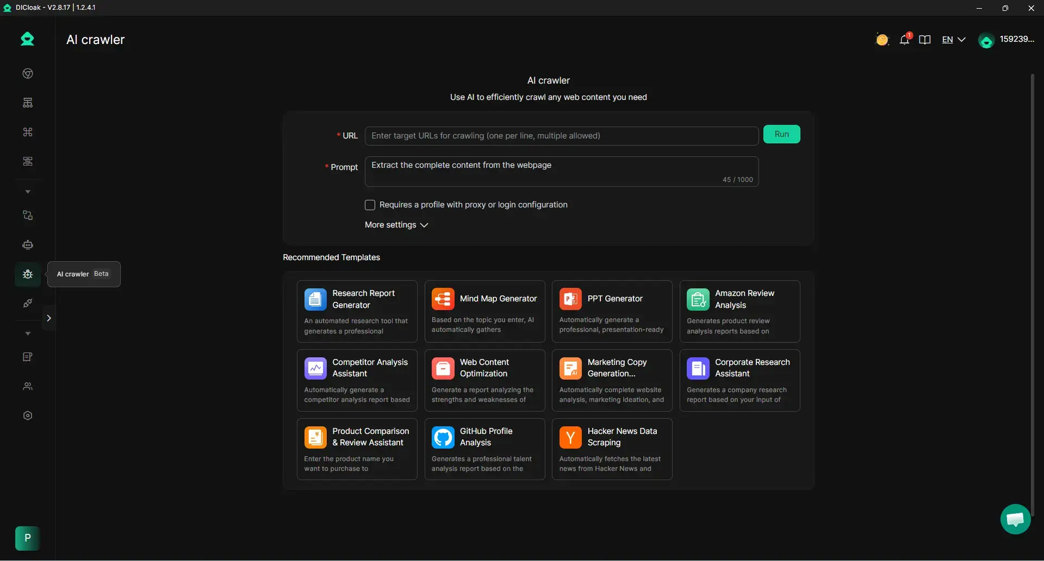The width and height of the screenshot is (1044, 561).
Task: Expand More settings
Action: [x=396, y=225]
